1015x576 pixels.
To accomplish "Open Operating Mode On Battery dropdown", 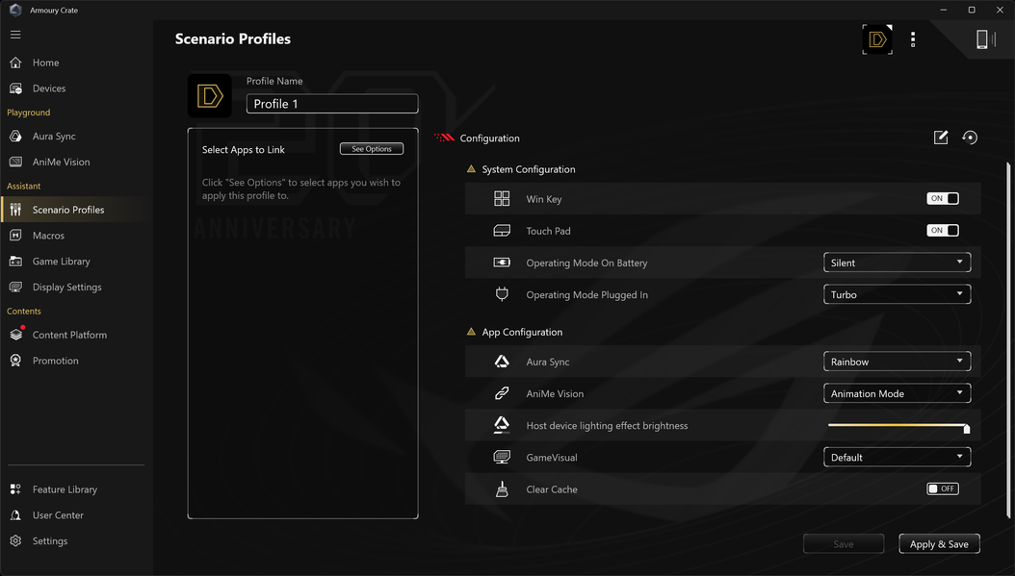I will 897,263.
